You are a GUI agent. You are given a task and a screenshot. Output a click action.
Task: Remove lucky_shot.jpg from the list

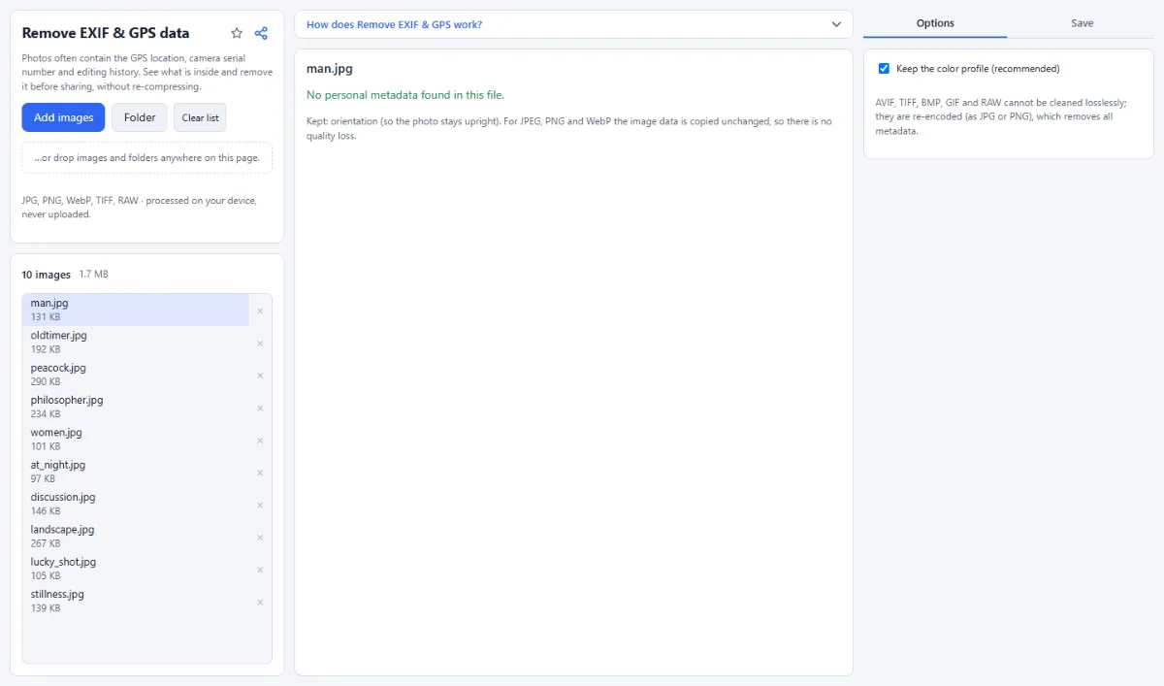(x=260, y=570)
